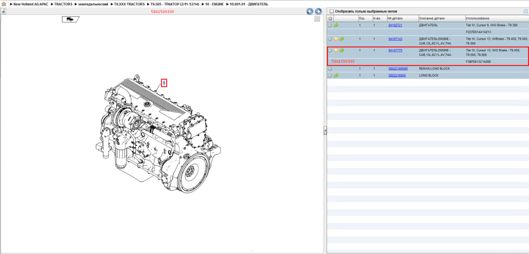Expand the row of part 84187143
The image size is (529, 254).
tap(330, 39)
